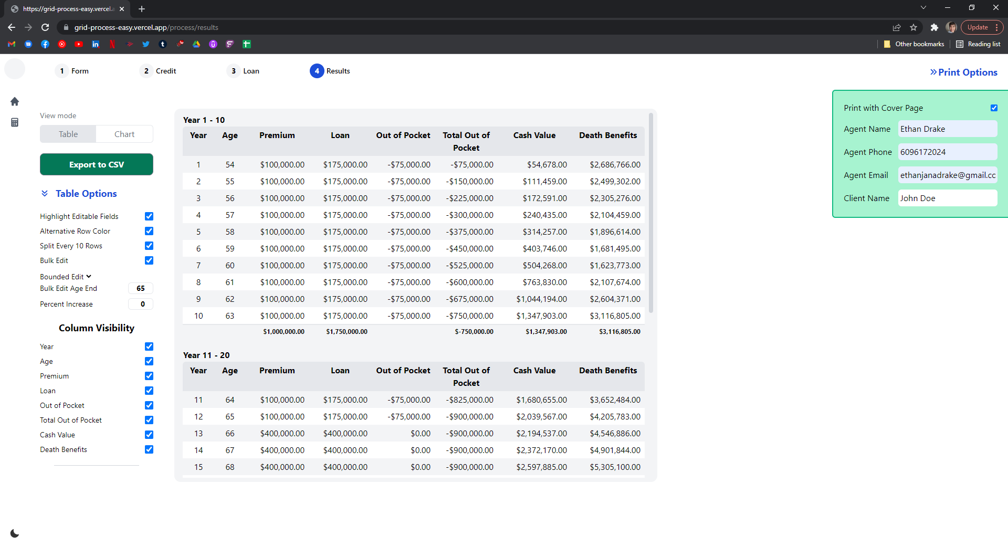Bookmark this page with the star icon

(913, 27)
